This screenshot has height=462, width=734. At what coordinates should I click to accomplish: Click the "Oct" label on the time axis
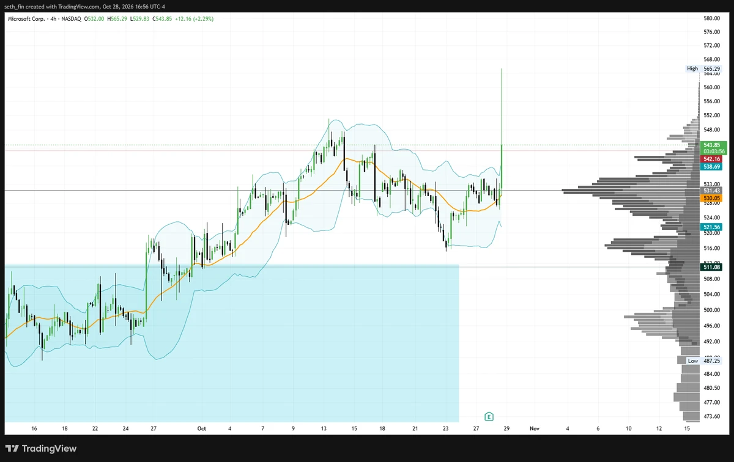click(x=202, y=429)
